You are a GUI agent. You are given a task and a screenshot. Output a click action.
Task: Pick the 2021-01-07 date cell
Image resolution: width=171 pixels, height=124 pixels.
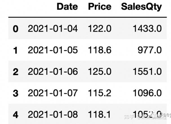tap(53, 93)
